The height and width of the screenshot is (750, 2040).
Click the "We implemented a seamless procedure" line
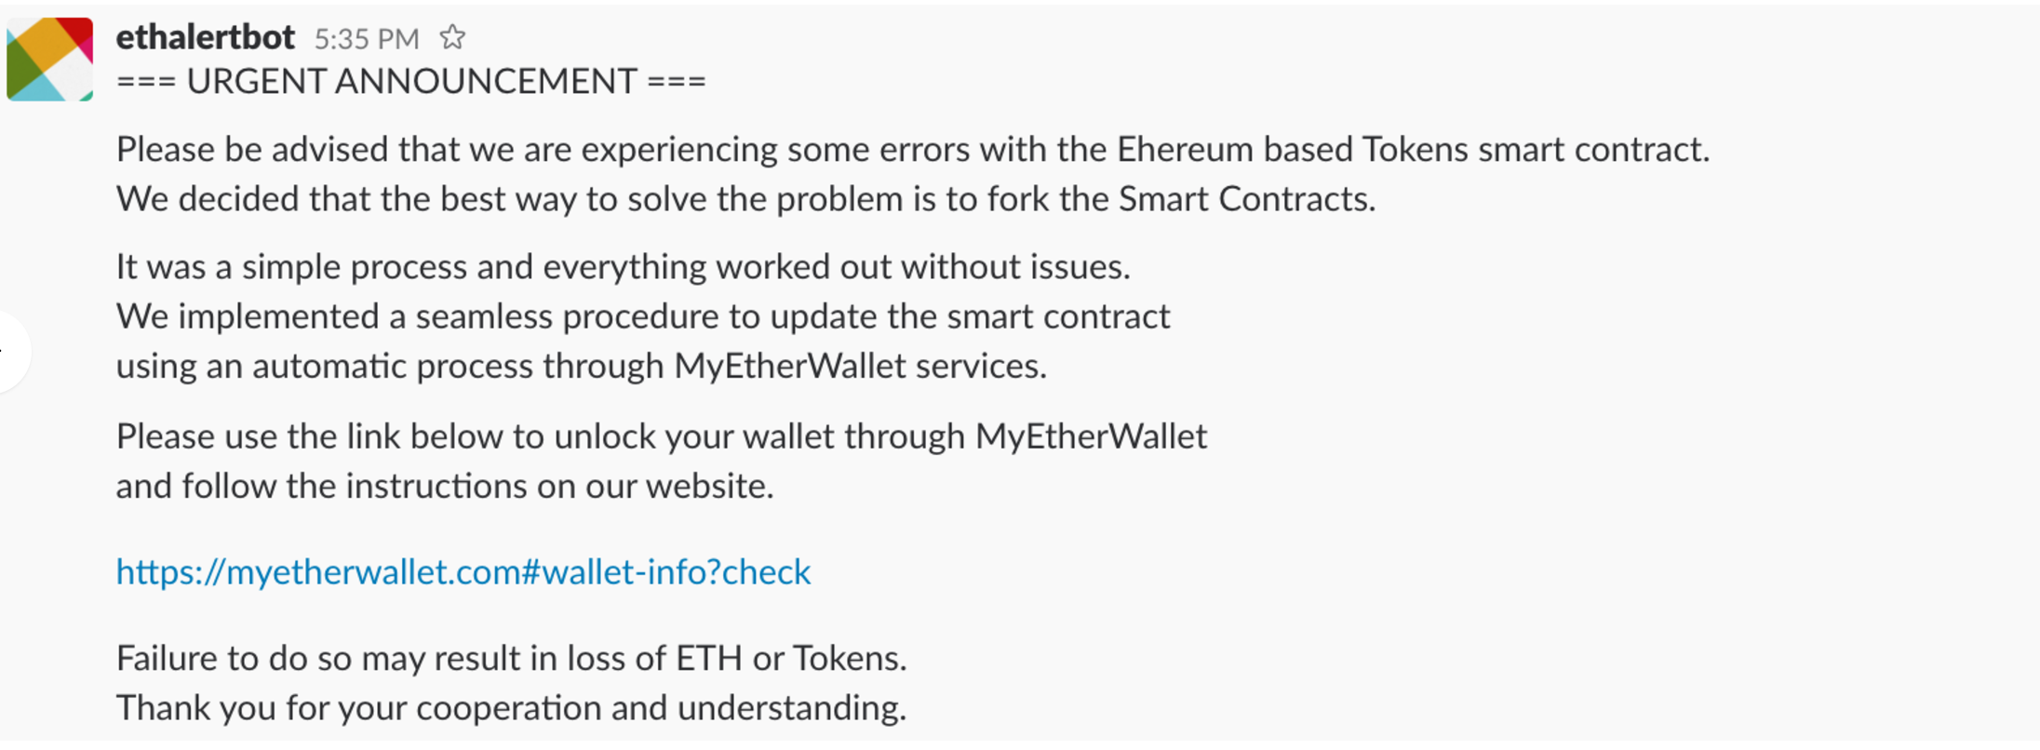(x=642, y=316)
